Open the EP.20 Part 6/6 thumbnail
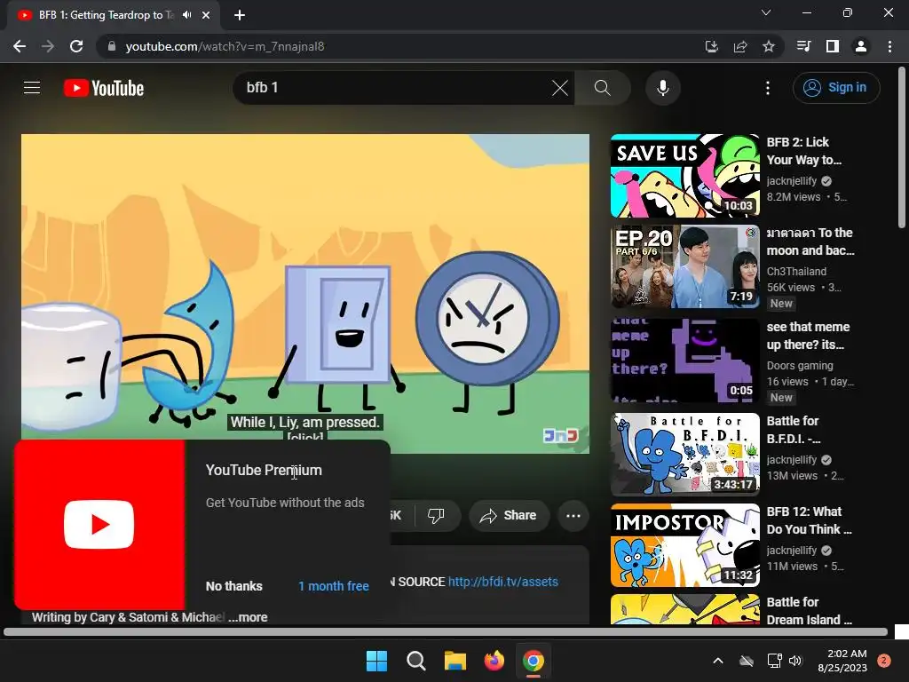Viewport: 909px width, 682px height. [x=684, y=266]
